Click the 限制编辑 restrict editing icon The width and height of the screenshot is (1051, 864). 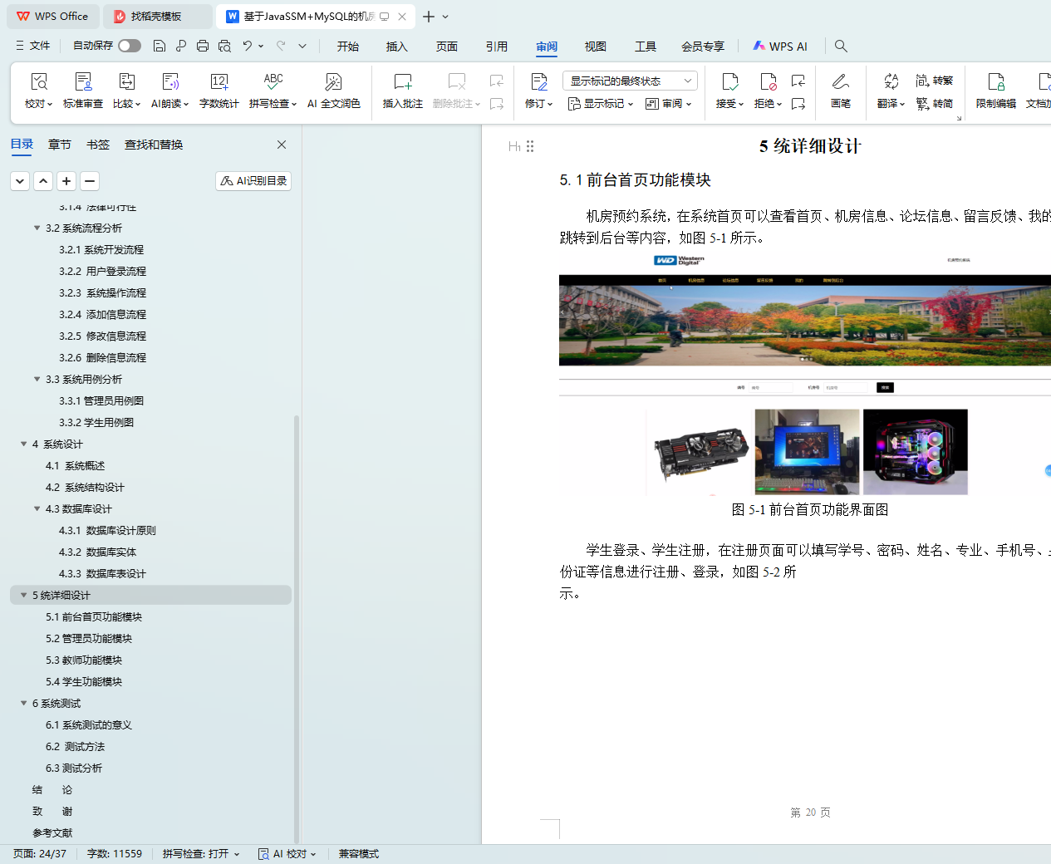pyautogui.click(x=995, y=82)
